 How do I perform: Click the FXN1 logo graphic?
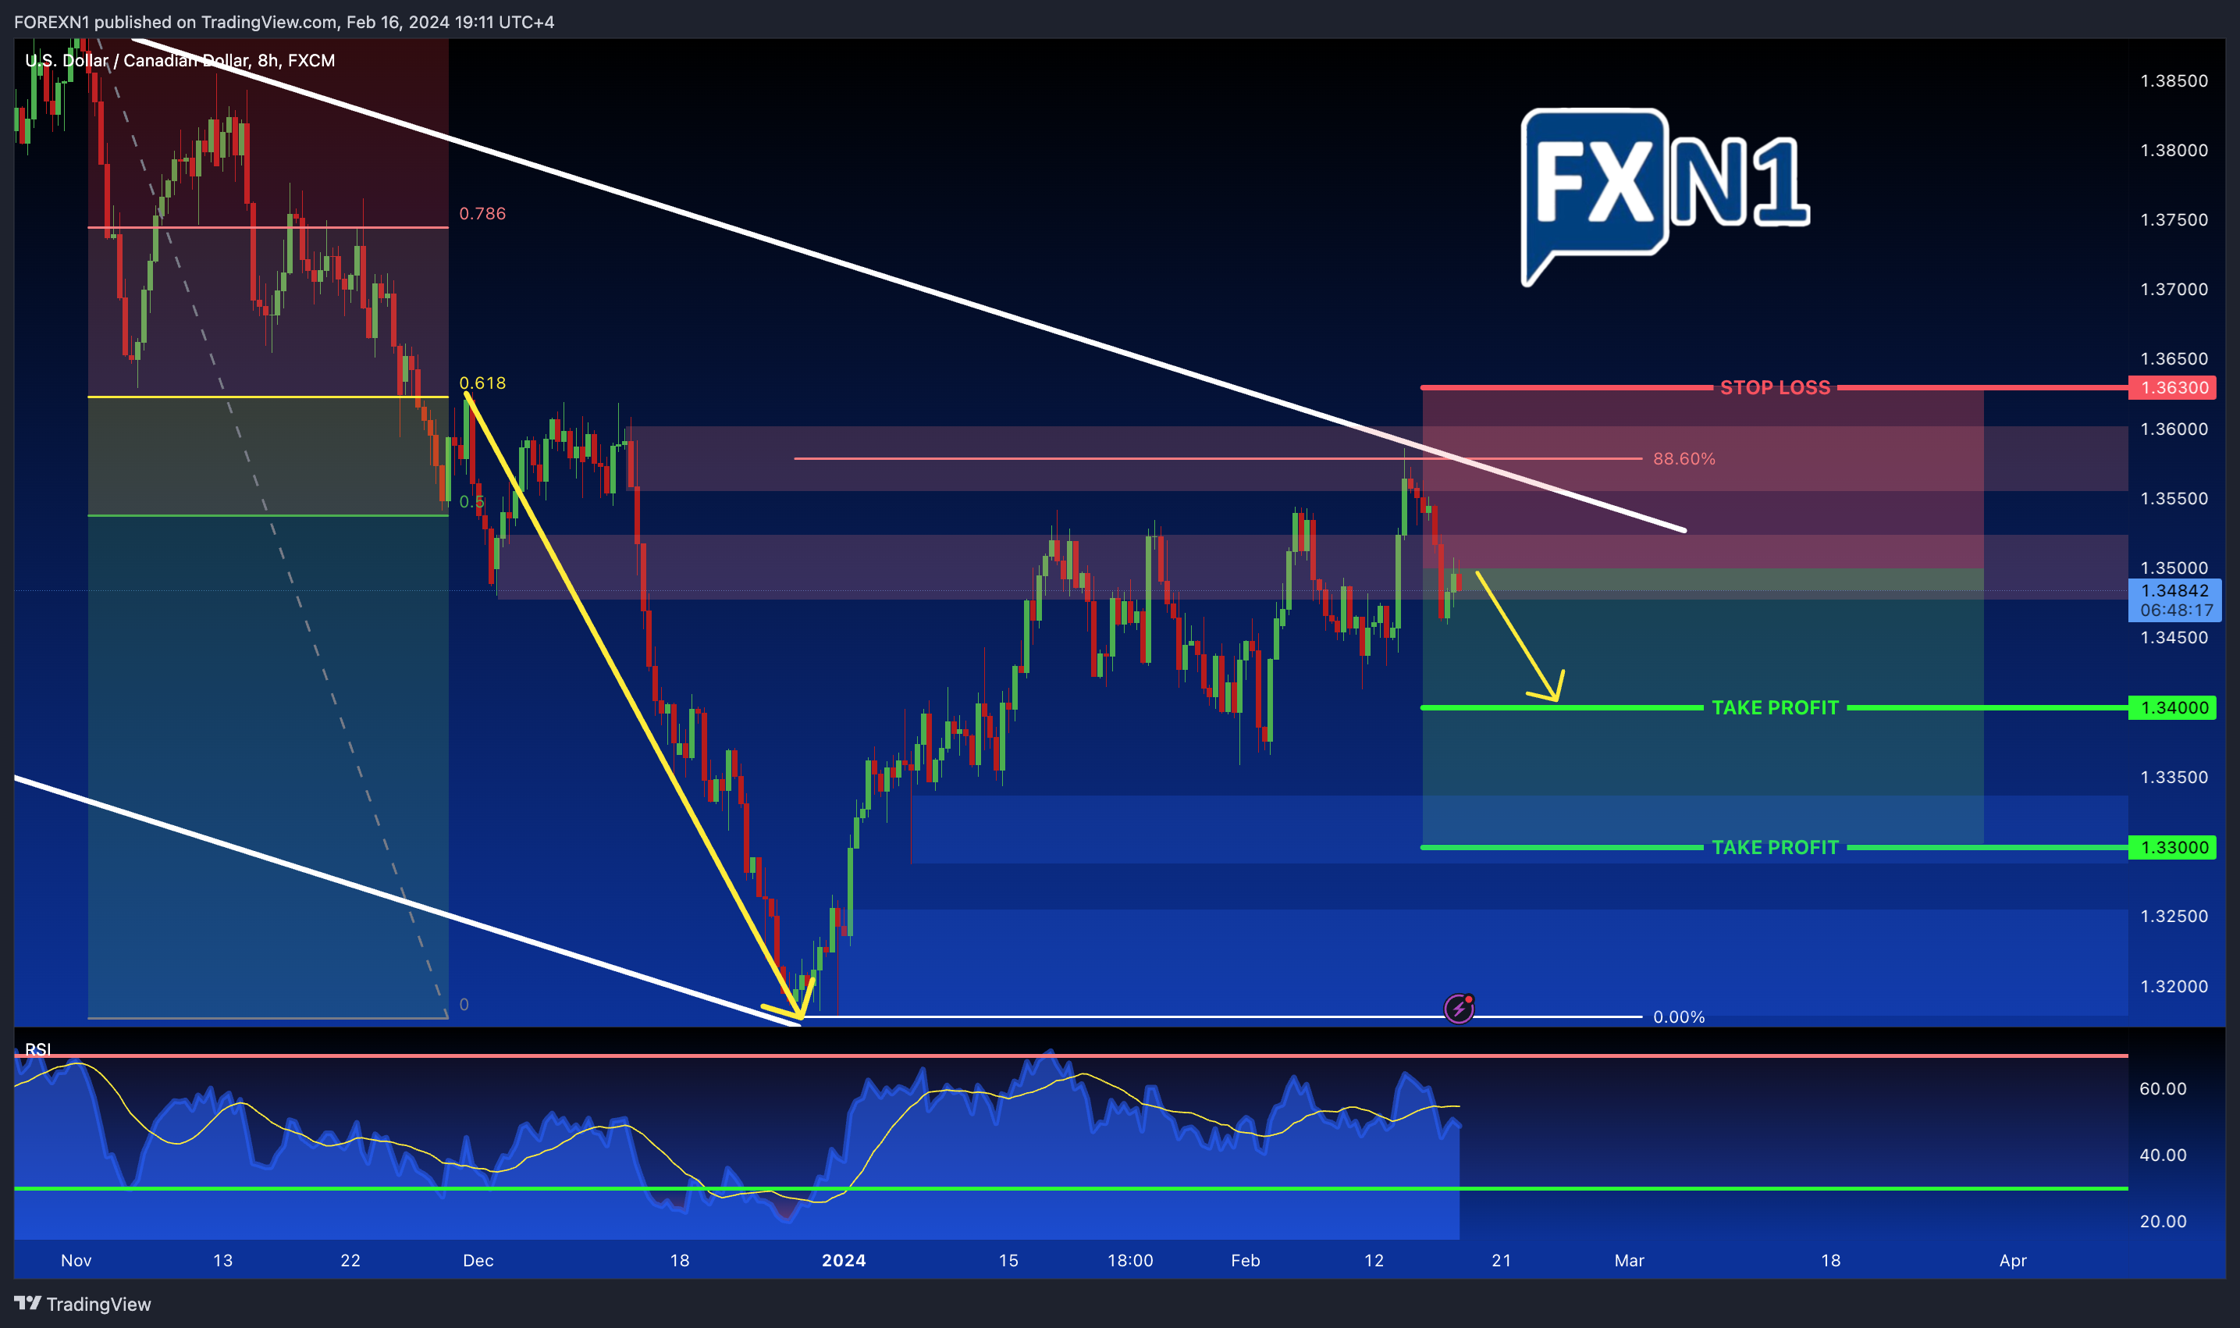point(1665,196)
